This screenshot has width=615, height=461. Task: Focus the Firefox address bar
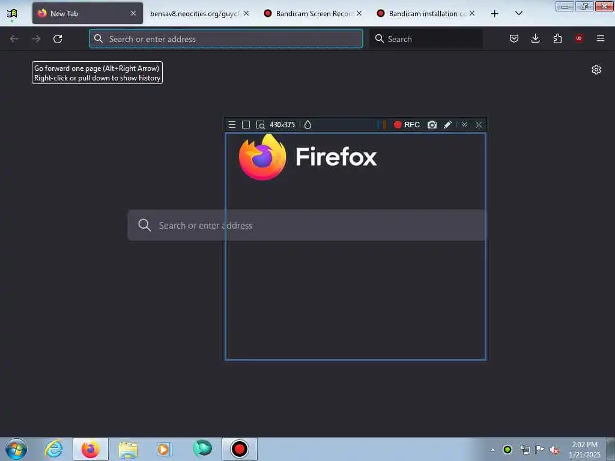[226, 39]
